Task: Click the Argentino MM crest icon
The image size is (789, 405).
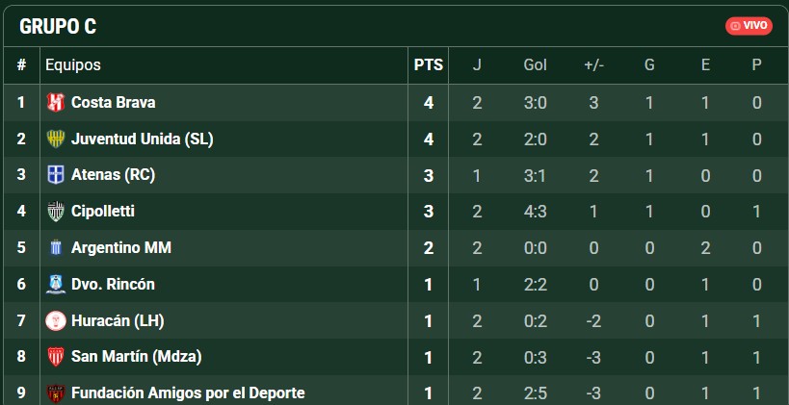Action: [x=55, y=248]
